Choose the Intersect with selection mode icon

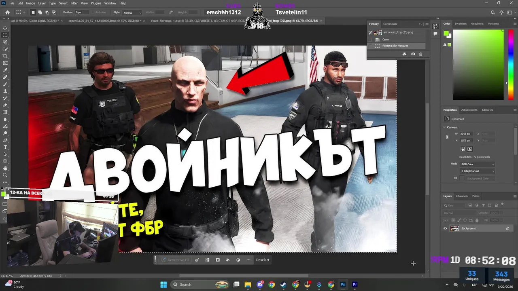click(54, 13)
